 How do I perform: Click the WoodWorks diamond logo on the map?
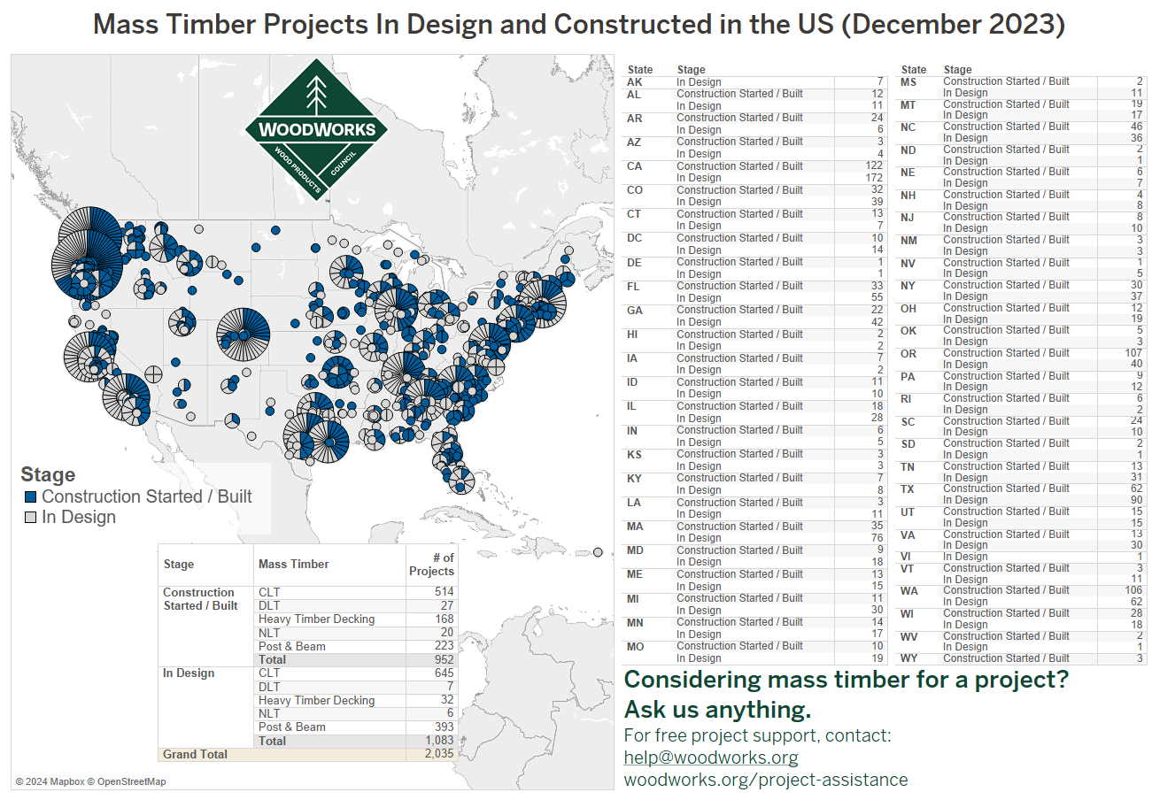pyautogui.click(x=317, y=131)
